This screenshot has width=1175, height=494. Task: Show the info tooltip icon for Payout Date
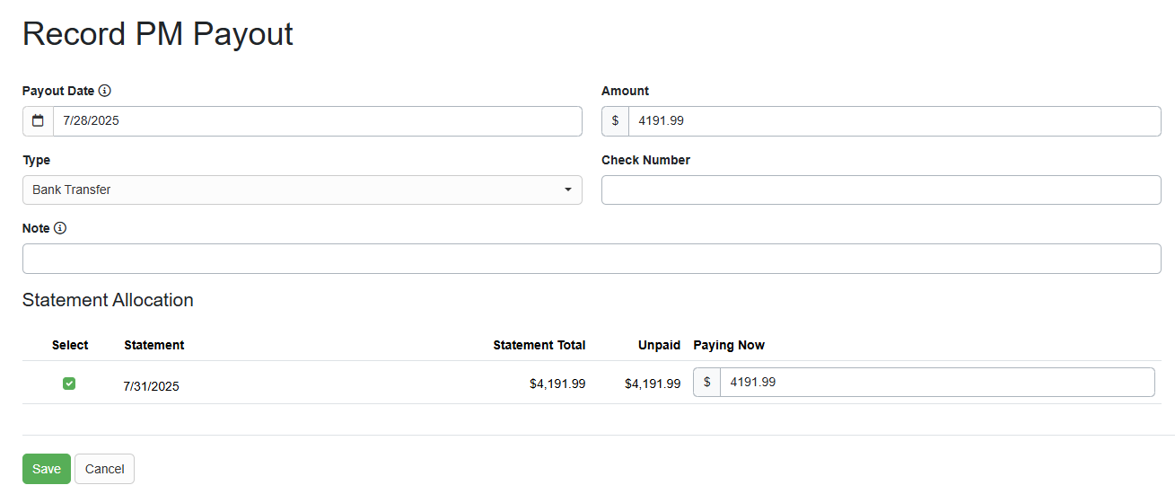click(104, 91)
